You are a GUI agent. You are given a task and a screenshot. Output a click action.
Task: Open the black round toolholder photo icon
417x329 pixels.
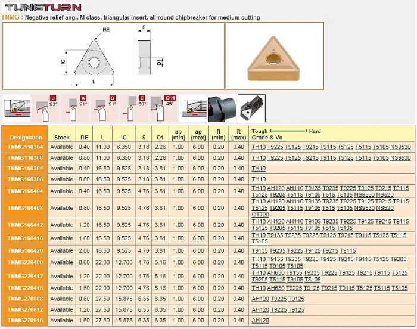pyautogui.click(x=221, y=108)
